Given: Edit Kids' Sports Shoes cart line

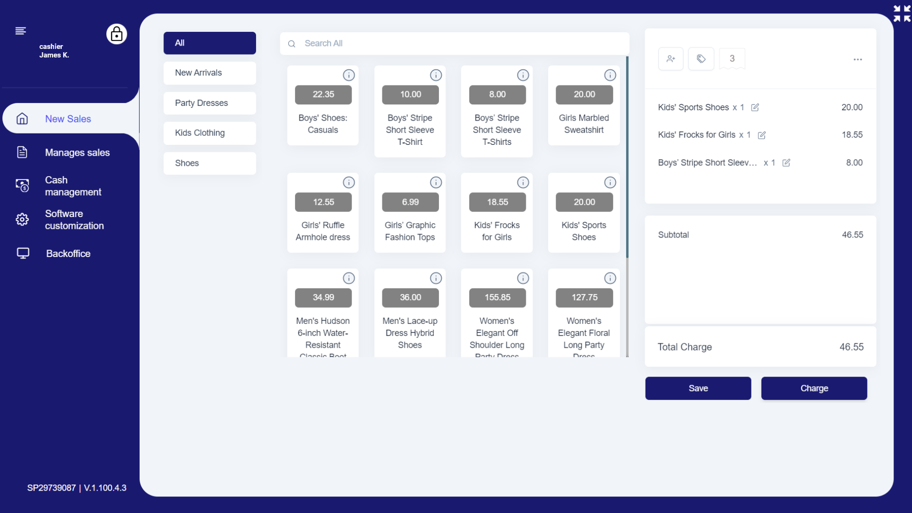Looking at the screenshot, I should pos(755,107).
